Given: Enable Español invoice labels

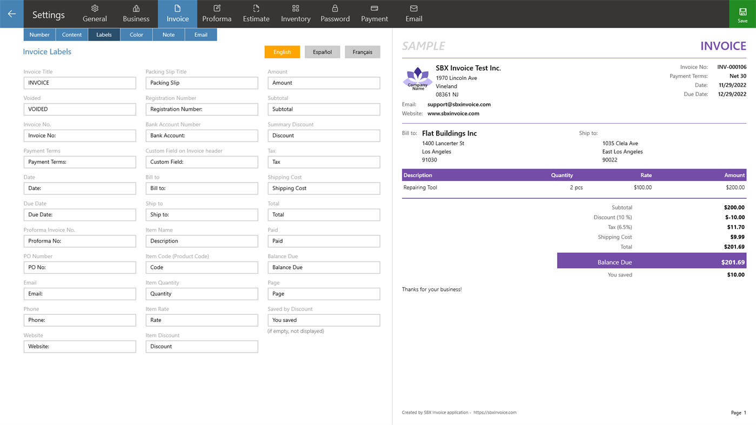Looking at the screenshot, I should (322, 51).
